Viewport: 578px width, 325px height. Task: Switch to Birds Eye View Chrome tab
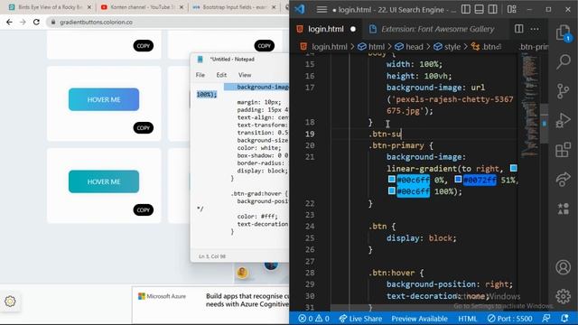tap(50, 7)
